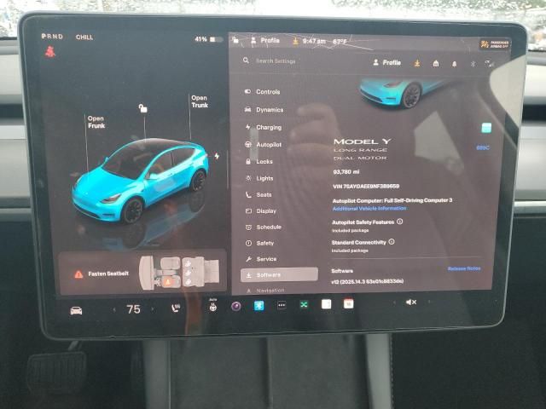
Task: Open the Profile dropdown in settings header
Action: point(386,62)
